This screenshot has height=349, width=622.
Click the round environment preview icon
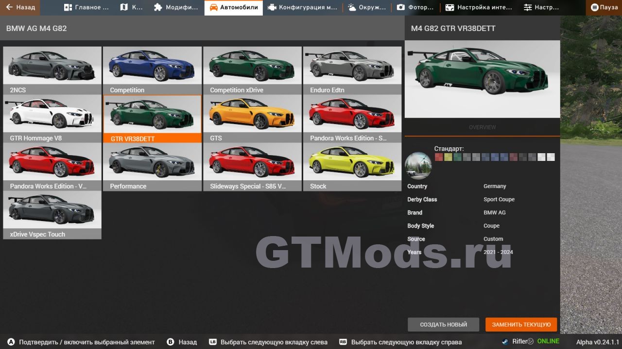point(418,166)
